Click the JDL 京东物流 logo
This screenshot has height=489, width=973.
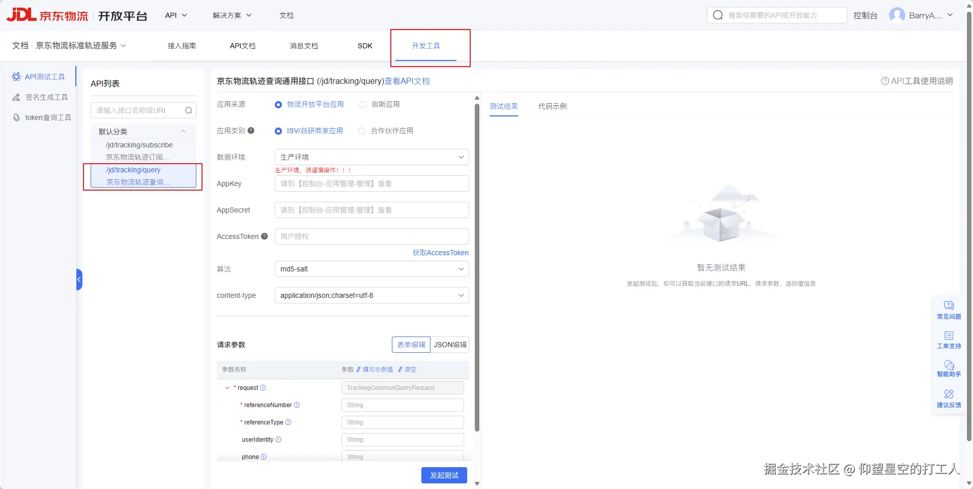pyautogui.click(x=47, y=15)
